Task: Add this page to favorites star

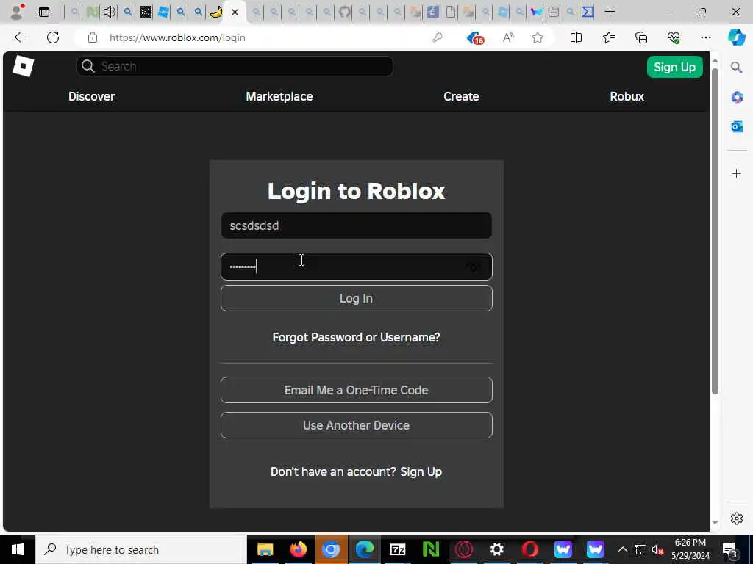Action: point(538,37)
